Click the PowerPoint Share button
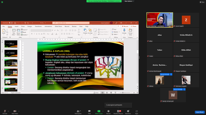Viewport: 206px width, 115px height. (134, 26)
